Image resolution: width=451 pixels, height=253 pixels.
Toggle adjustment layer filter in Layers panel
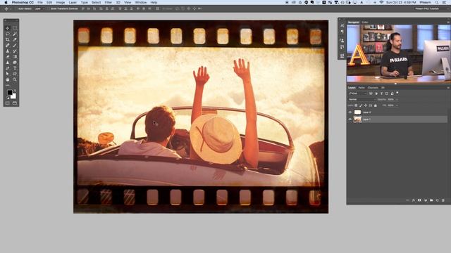click(376, 93)
